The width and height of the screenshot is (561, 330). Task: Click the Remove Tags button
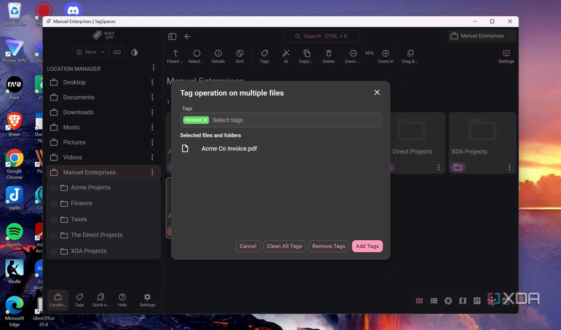pyautogui.click(x=328, y=246)
